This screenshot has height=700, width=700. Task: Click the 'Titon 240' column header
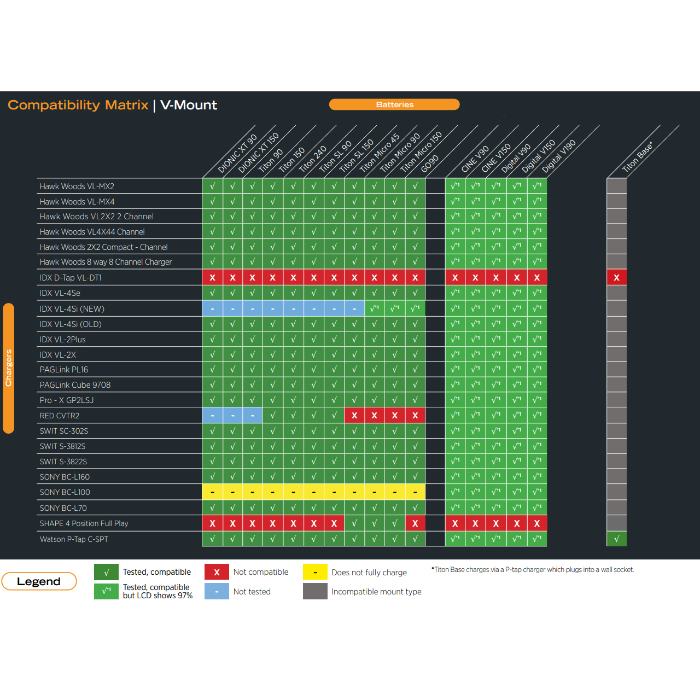tap(312, 159)
